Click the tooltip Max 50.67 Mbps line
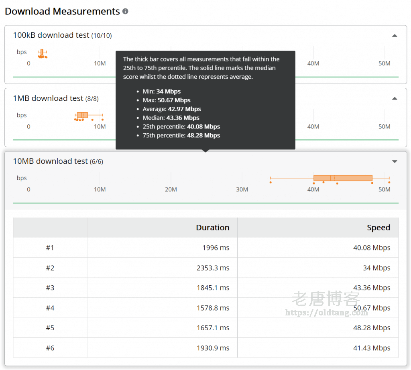The width and height of the screenshot is (411, 370). [167, 100]
